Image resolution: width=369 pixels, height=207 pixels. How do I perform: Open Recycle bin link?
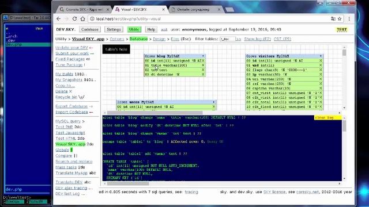(66, 97)
